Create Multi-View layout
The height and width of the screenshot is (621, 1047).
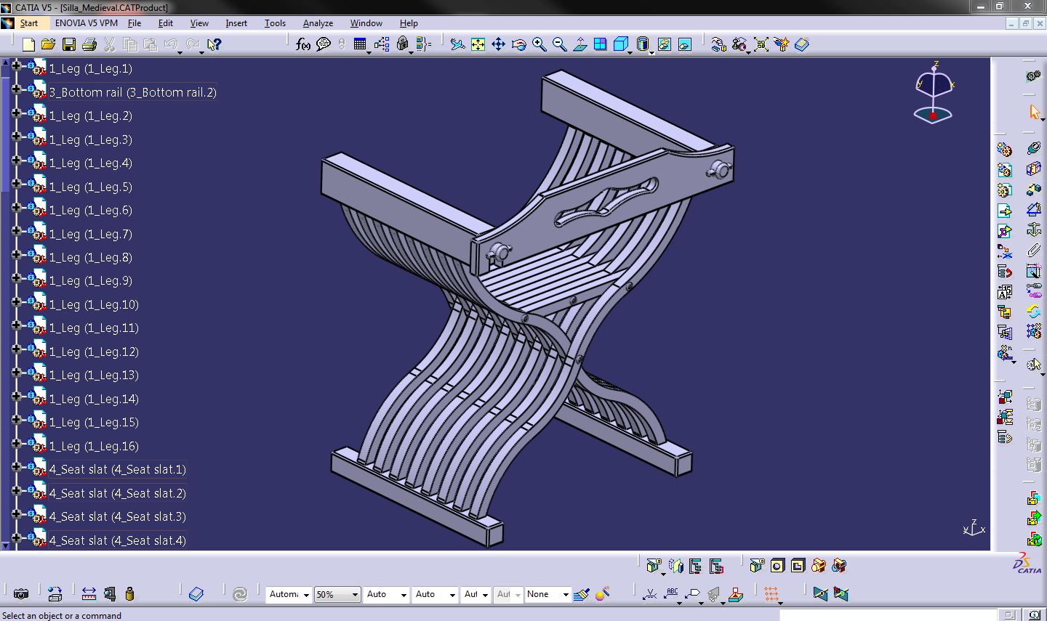coord(600,45)
